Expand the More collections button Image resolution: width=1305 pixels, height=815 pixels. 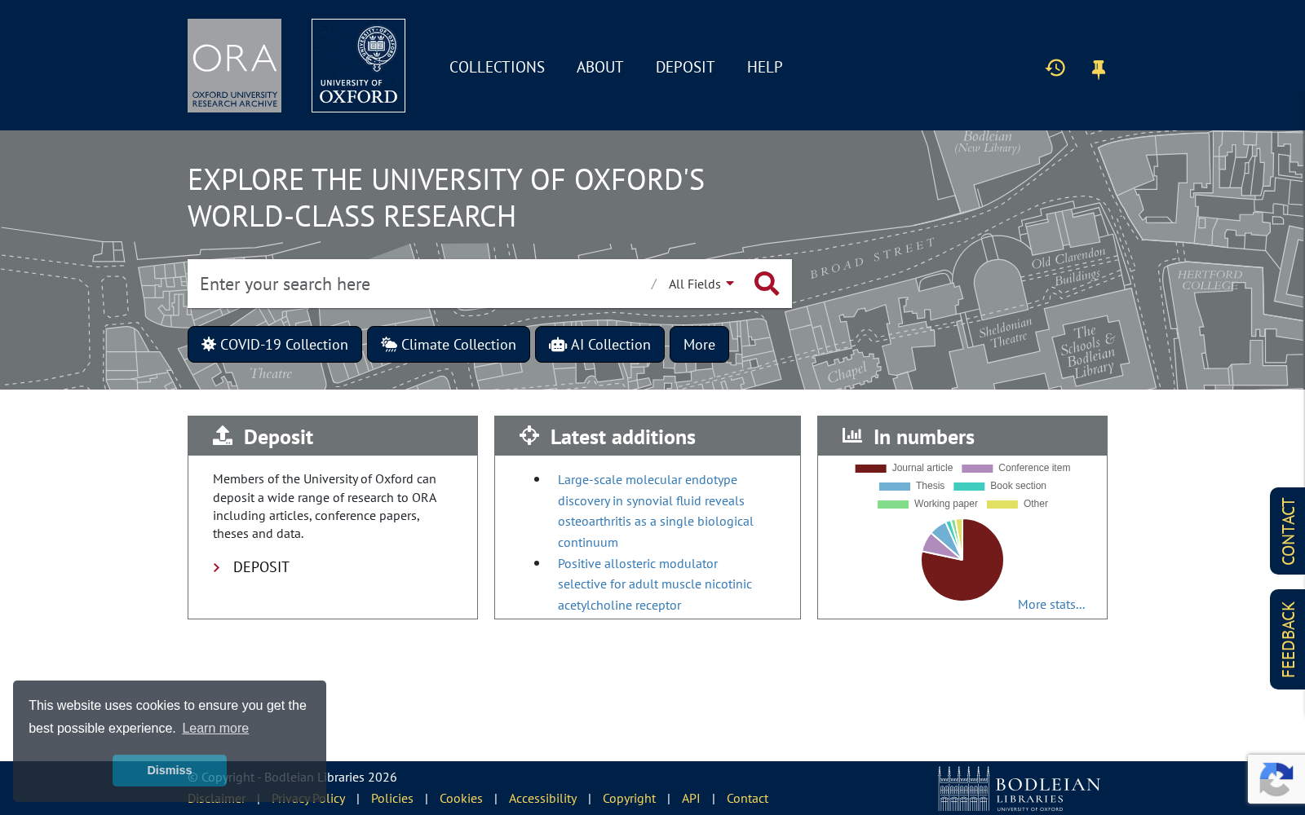coord(699,344)
